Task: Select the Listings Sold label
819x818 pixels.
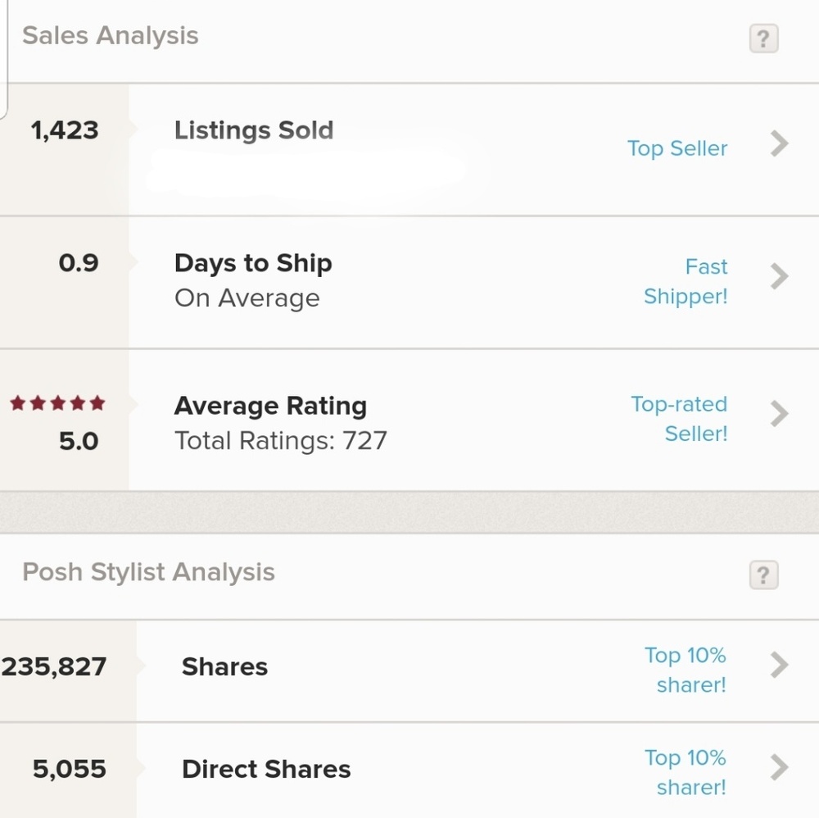Action: tap(254, 130)
